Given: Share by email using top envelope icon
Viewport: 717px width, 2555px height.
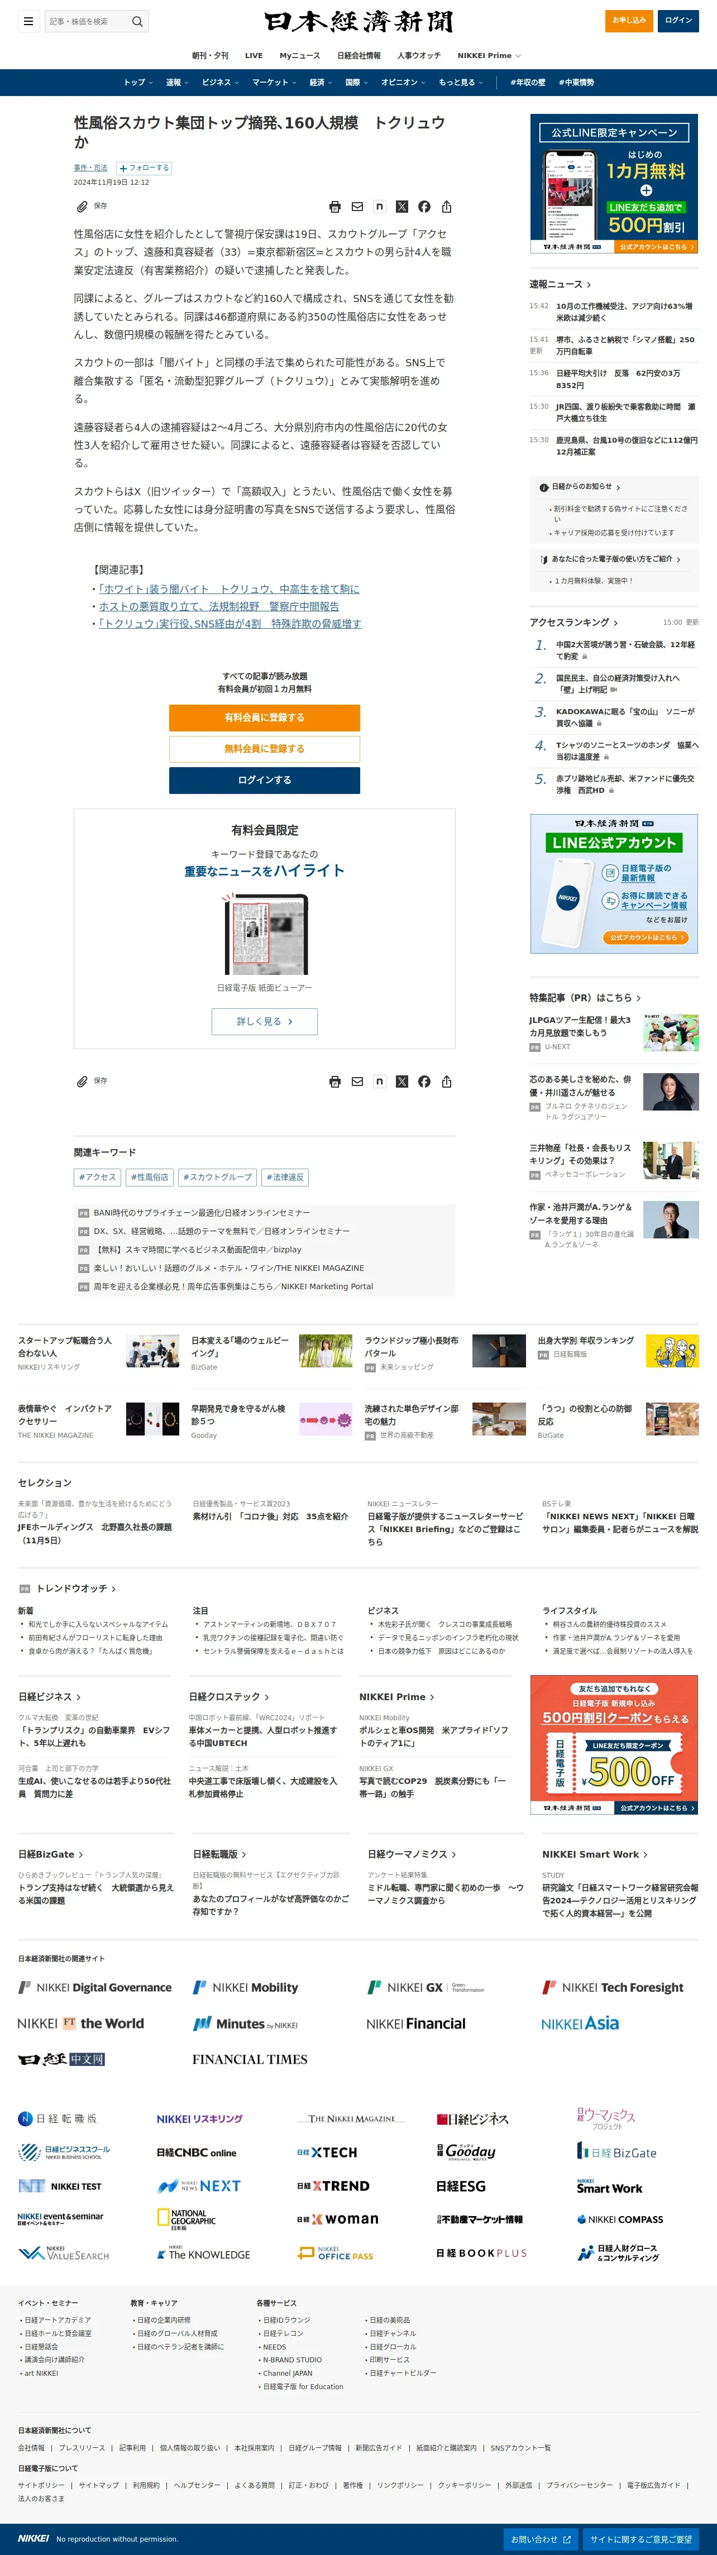Looking at the screenshot, I should pos(357,207).
